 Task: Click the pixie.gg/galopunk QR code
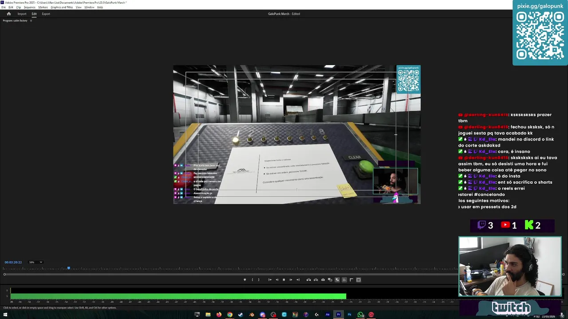coord(540,35)
